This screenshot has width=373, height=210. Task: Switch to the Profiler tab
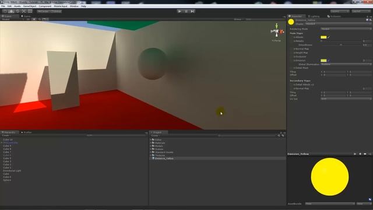[x=26, y=132]
